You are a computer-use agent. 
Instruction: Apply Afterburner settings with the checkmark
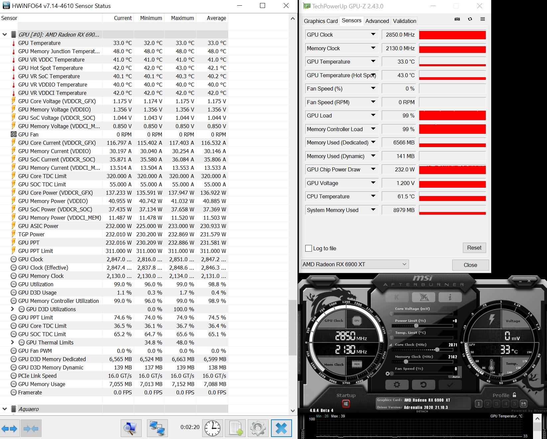[450, 384]
